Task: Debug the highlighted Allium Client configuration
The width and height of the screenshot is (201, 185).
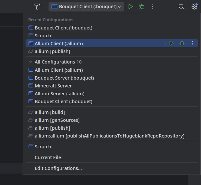Action: point(182,44)
